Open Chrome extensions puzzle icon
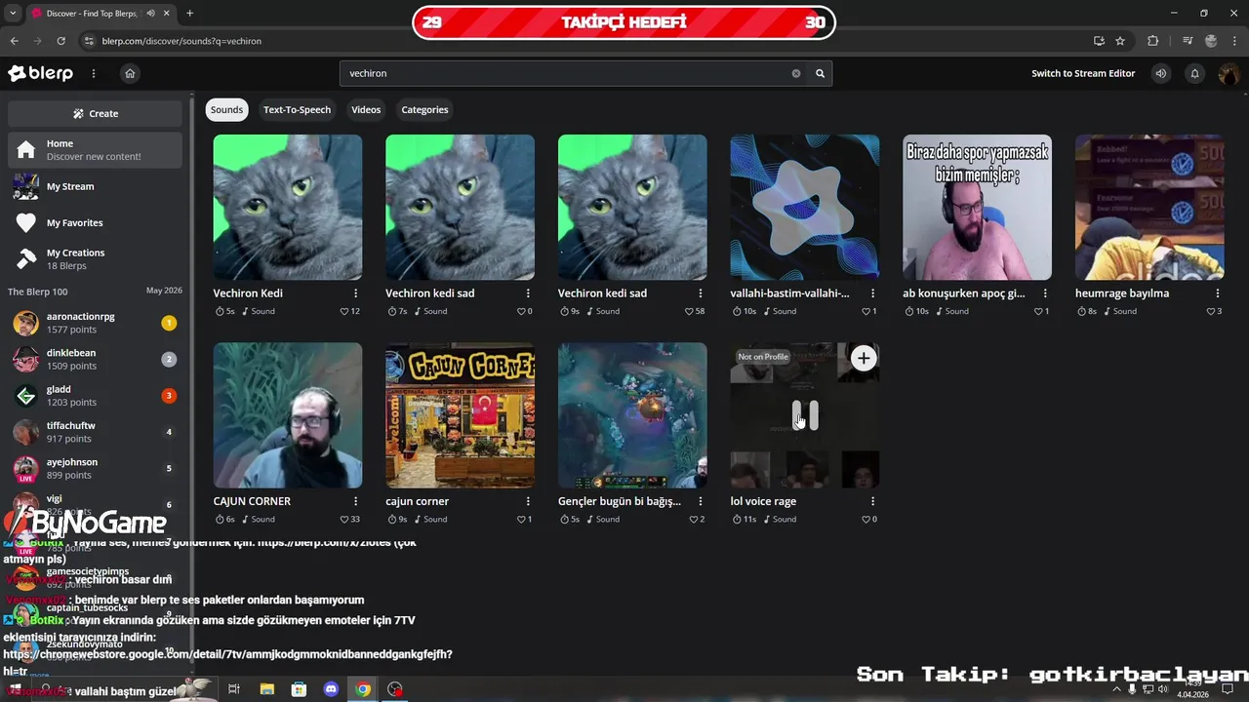The width and height of the screenshot is (1249, 702). coord(1153,41)
